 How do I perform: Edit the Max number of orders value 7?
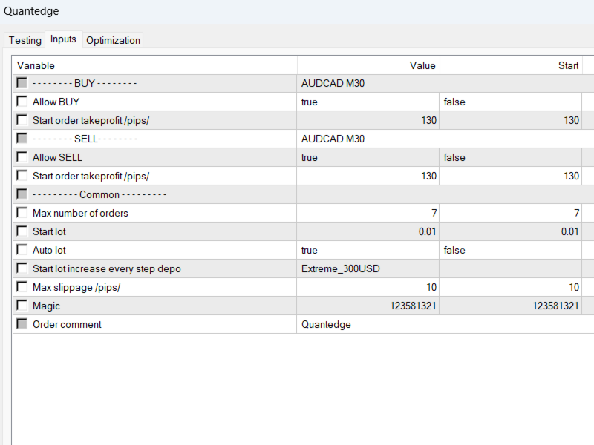(368, 213)
